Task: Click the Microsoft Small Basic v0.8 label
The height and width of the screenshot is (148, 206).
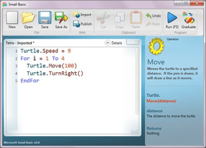Action: point(21,143)
